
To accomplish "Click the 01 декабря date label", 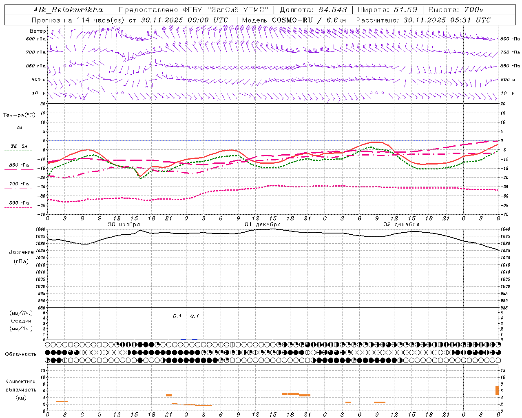I will pyautogui.click(x=263, y=225).
